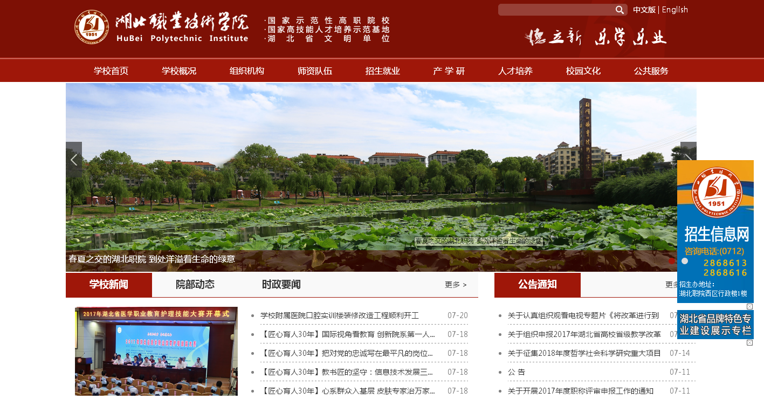Viewport: 764px width, 399px height.
Task: Open 招生就业 navigation menu
Action: tap(383, 71)
